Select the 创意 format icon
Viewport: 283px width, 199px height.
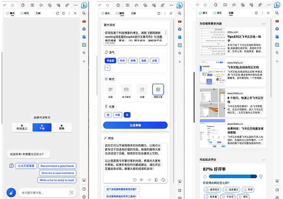coord(142,89)
